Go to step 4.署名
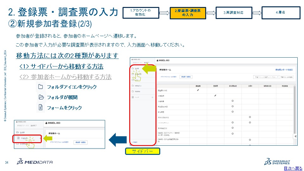304x171 pixels. coord(280,13)
